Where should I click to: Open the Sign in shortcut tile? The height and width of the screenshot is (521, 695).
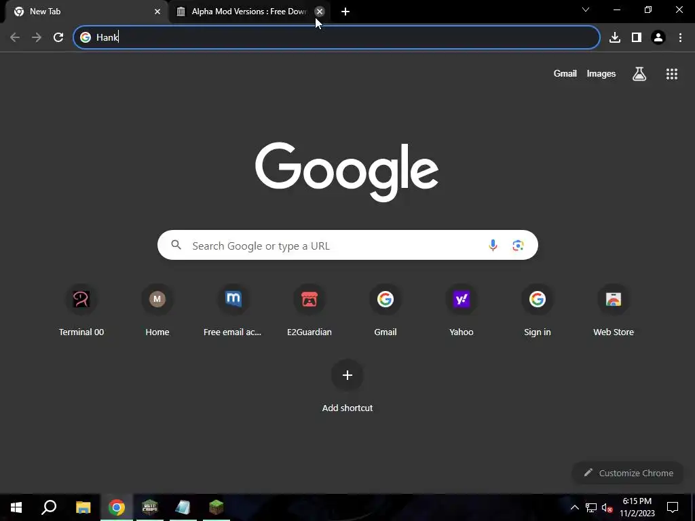pyautogui.click(x=538, y=310)
